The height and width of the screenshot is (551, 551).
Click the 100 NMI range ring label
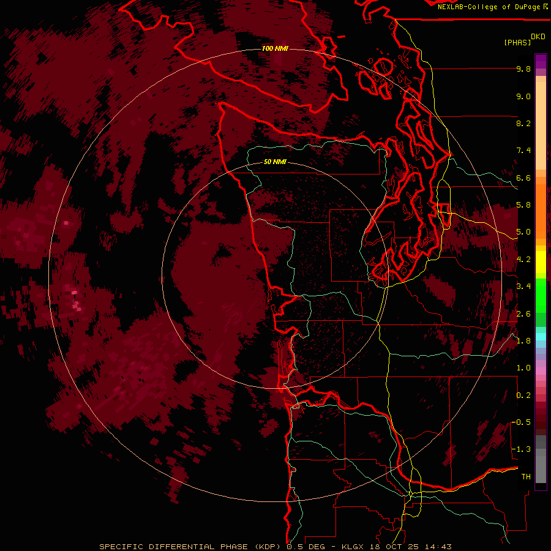point(275,48)
